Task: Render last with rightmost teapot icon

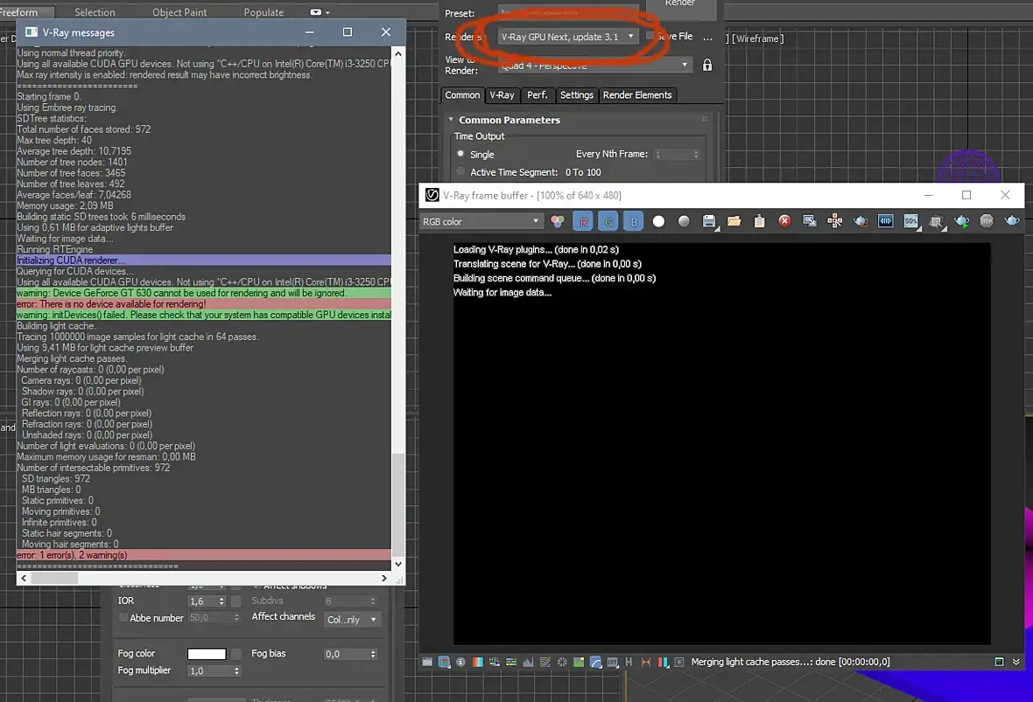Action: [x=1012, y=222]
